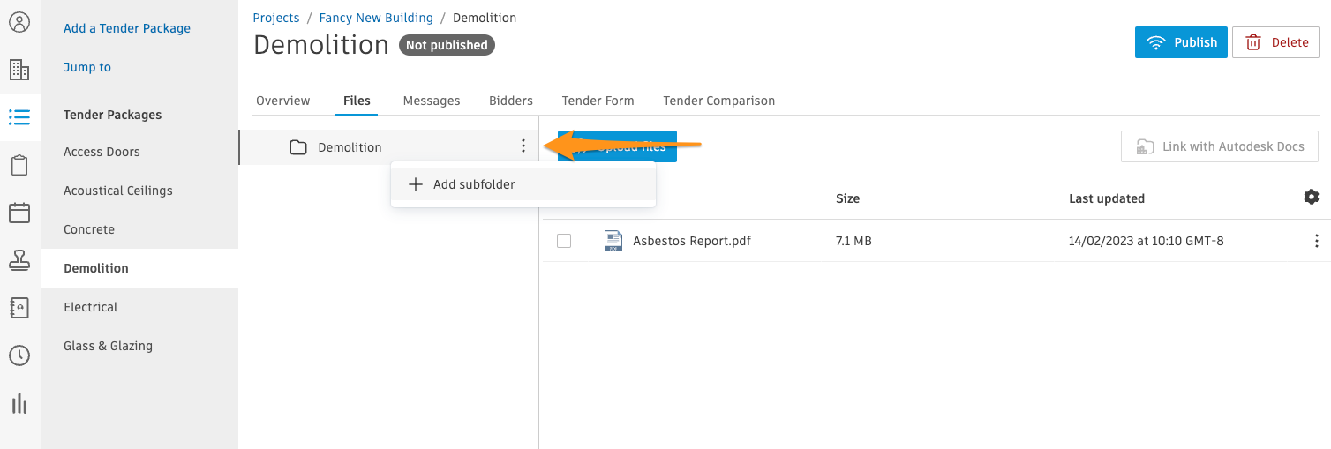The height and width of the screenshot is (449, 1331).
Task: Follow the Fancy New Building breadcrumb link
Action: point(376,18)
